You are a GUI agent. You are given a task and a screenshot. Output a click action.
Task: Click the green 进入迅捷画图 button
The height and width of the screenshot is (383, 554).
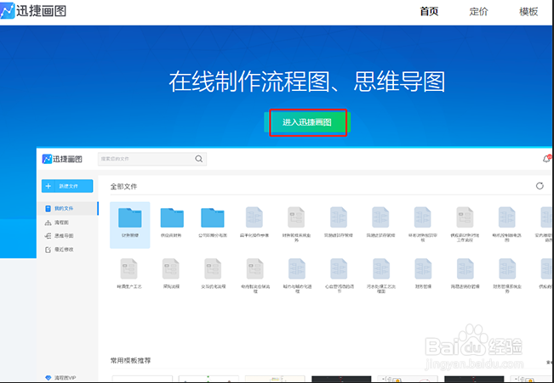click(307, 122)
